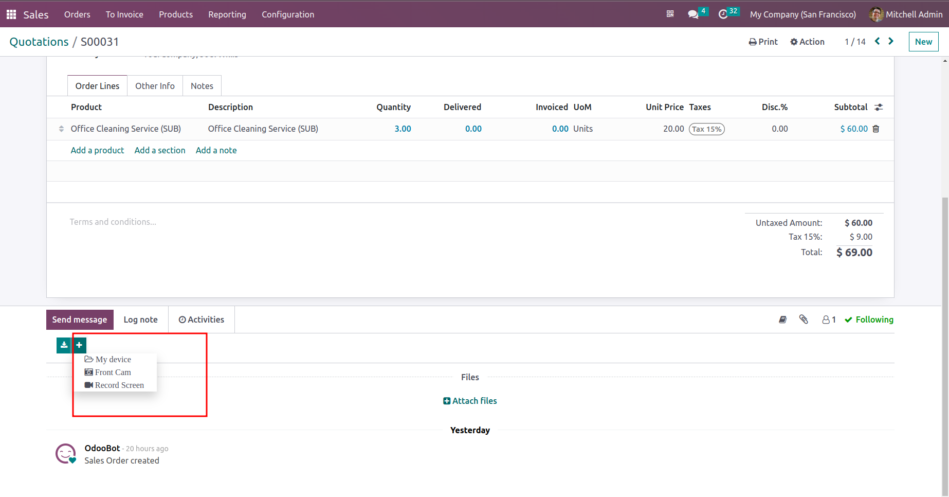Click the paperclip attachments icon
Screen dimensions: 949x497
pos(804,319)
